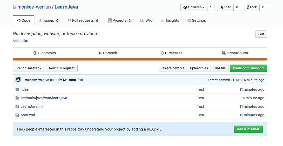The image size is (283, 146).
Task: Go to the Settings tab
Action: (197, 20)
